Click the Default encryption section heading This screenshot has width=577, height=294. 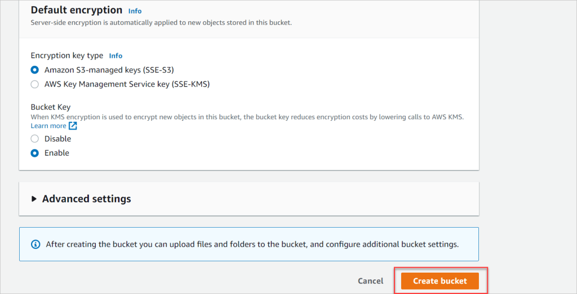[x=77, y=10]
